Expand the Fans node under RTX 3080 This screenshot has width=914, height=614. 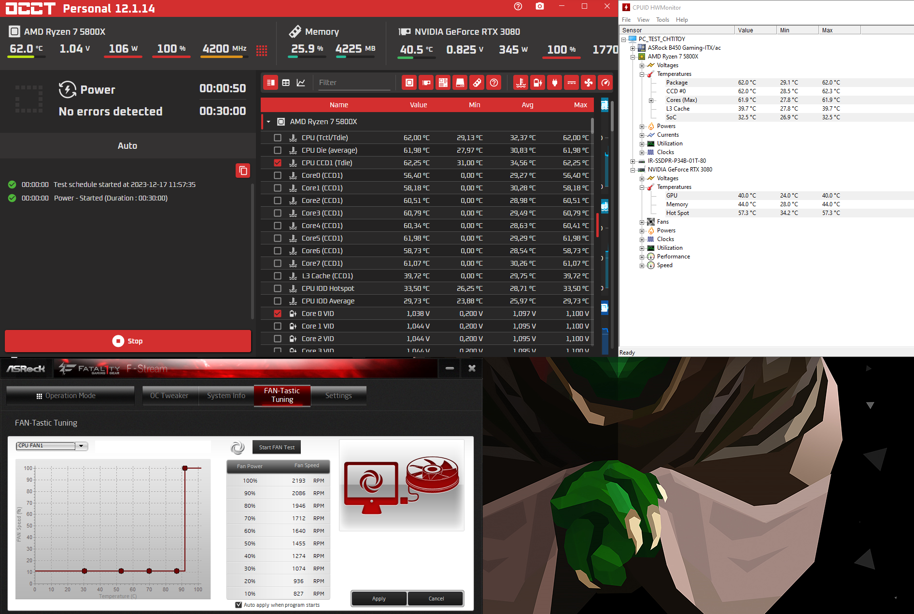642,222
